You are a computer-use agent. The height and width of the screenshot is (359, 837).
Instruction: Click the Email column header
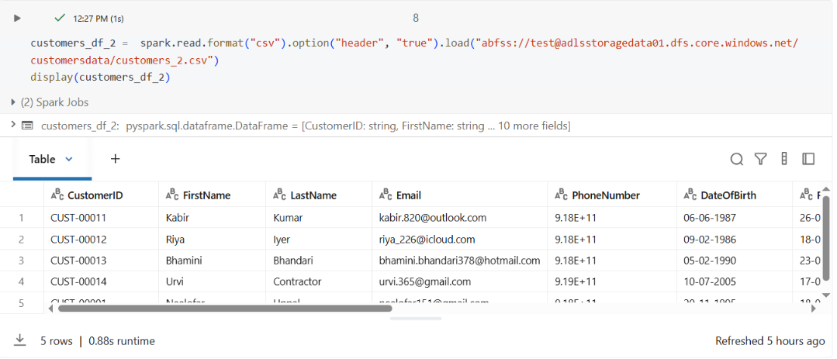coord(408,195)
